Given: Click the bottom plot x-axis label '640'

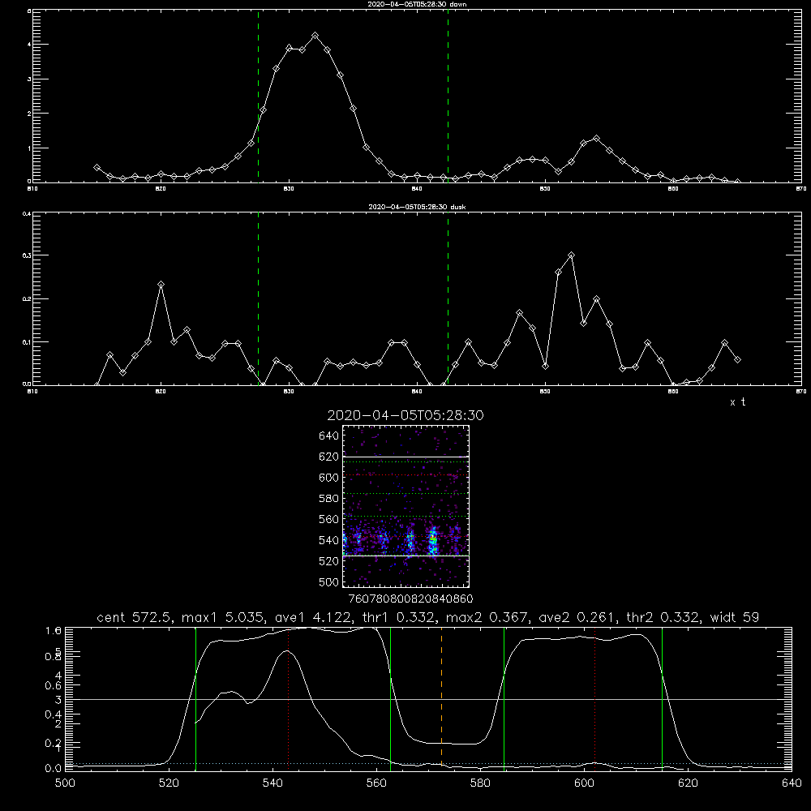Looking at the screenshot, I should coord(792,783).
